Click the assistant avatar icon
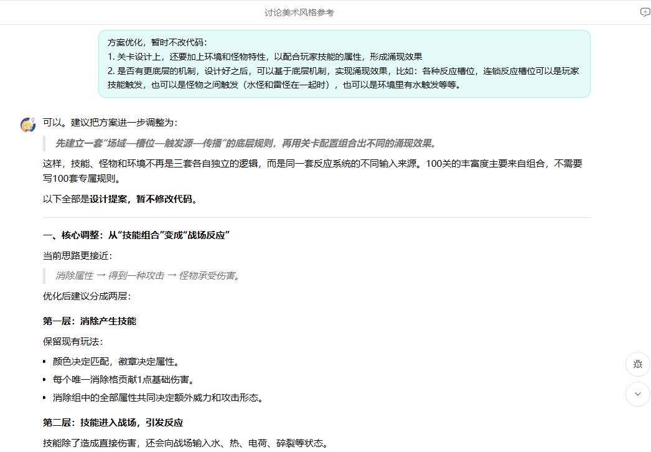 [x=28, y=125]
